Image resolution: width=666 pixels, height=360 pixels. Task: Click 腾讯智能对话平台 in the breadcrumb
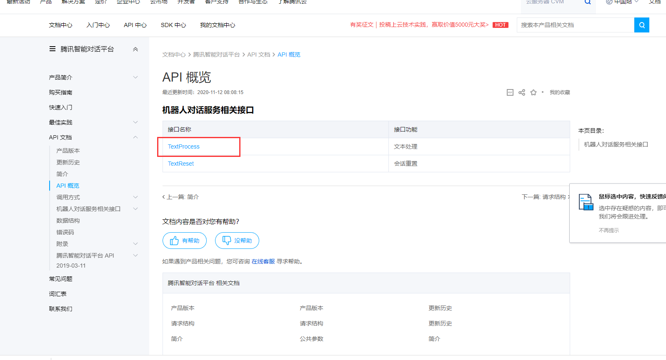point(216,55)
